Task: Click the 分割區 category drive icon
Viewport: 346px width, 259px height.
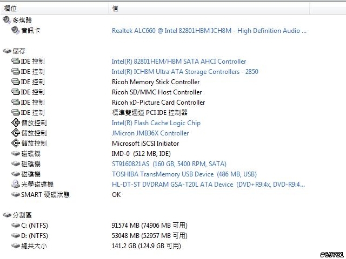Action: coord(7,215)
